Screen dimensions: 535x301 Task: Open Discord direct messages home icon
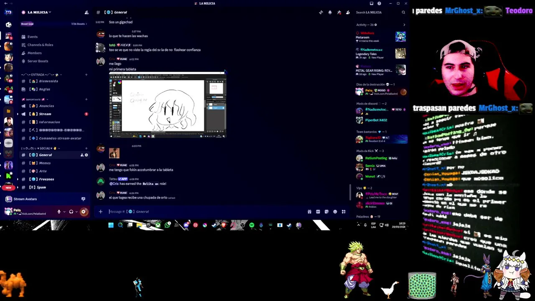(x=8, y=12)
